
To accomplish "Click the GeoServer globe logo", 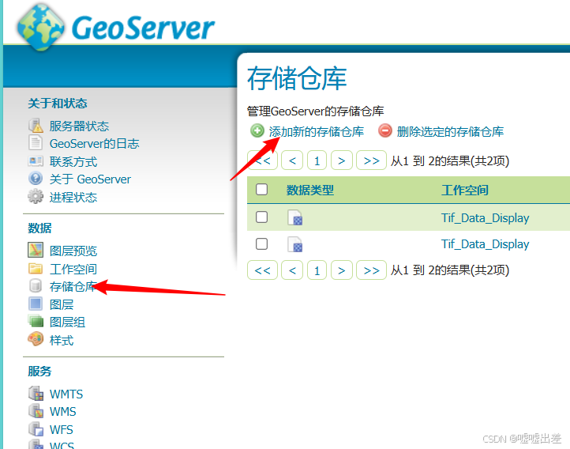I will [41, 27].
